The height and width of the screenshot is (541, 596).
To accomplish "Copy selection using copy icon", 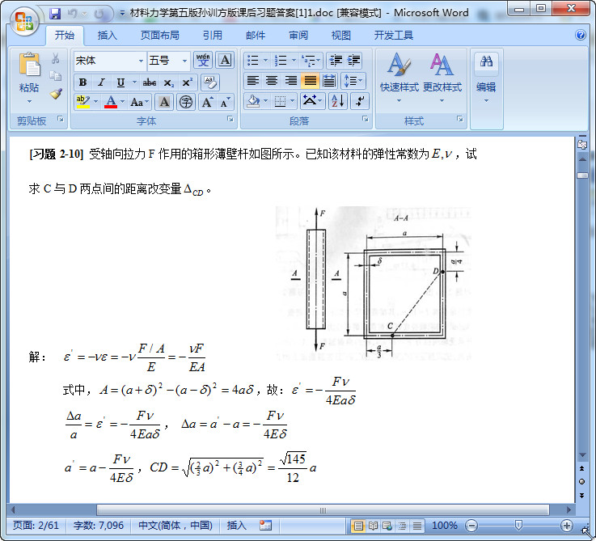I will [x=56, y=76].
